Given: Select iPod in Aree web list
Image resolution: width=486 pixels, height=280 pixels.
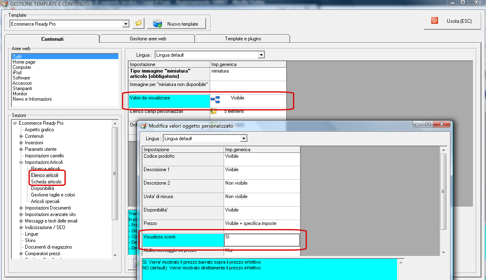Looking at the screenshot, I should 17,73.
